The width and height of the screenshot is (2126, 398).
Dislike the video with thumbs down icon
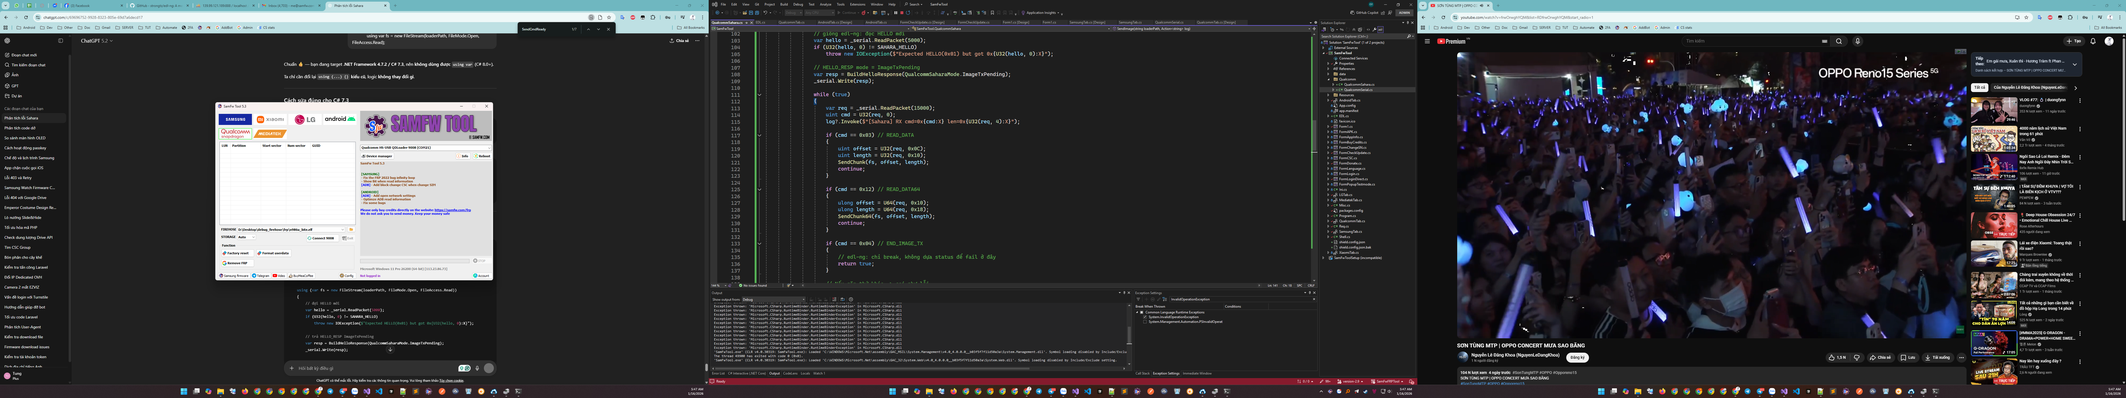coord(1857,358)
